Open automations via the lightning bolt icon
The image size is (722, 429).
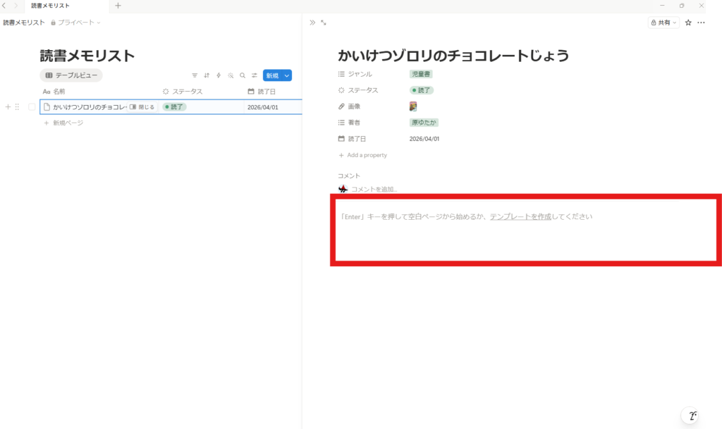(219, 75)
